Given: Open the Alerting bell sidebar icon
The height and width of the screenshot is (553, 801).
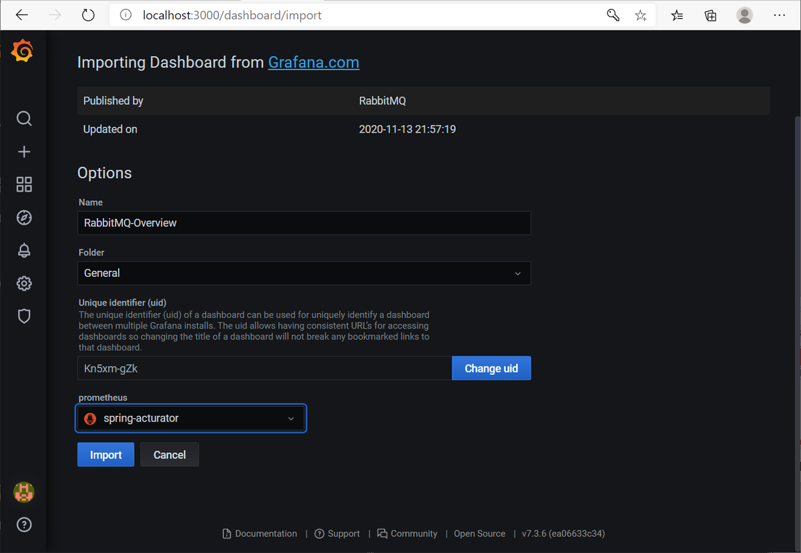Looking at the screenshot, I should click(24, 250).
